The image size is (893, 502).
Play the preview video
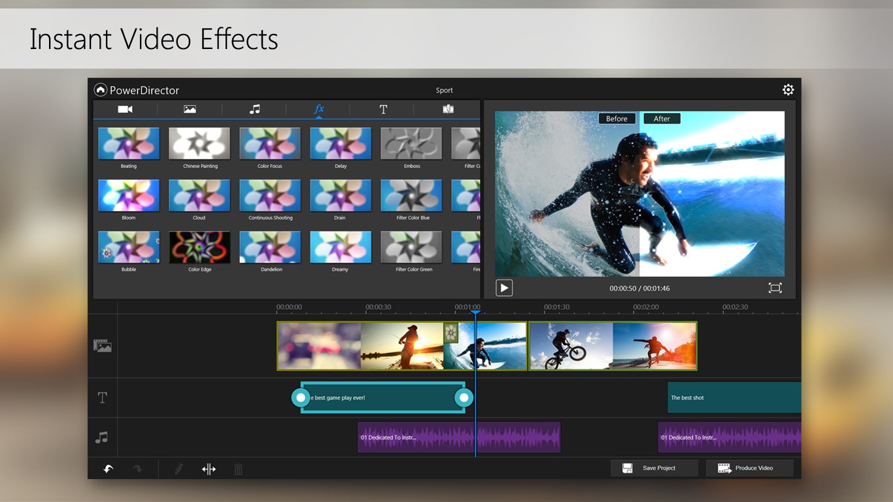tap(504, 288)
